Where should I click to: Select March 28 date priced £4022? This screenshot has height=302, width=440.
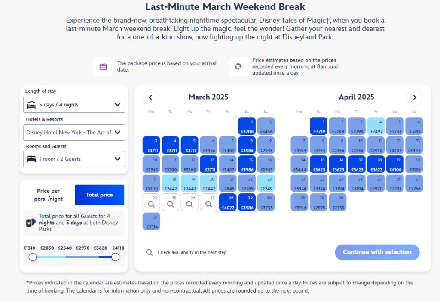click(228, 202)
